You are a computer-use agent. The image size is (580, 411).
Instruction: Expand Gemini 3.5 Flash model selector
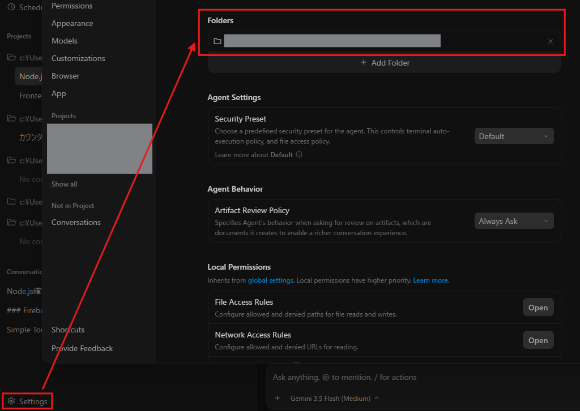tap(334, 398)
